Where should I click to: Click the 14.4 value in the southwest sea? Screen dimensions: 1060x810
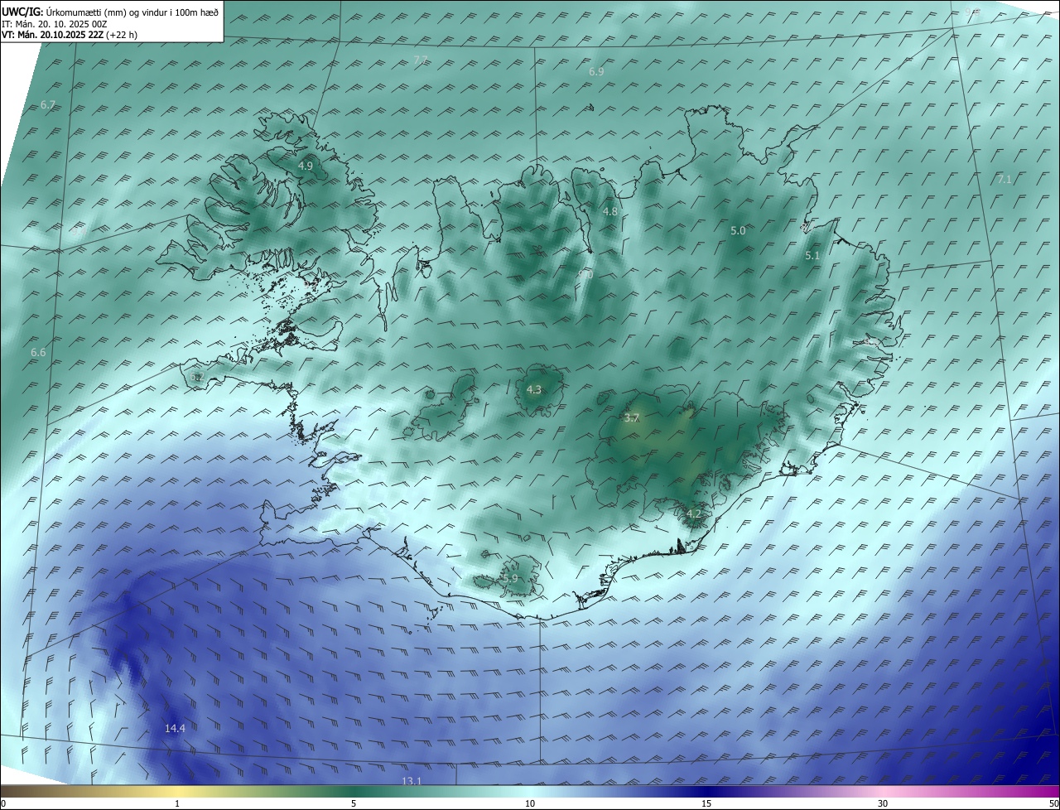pos(175,728)
